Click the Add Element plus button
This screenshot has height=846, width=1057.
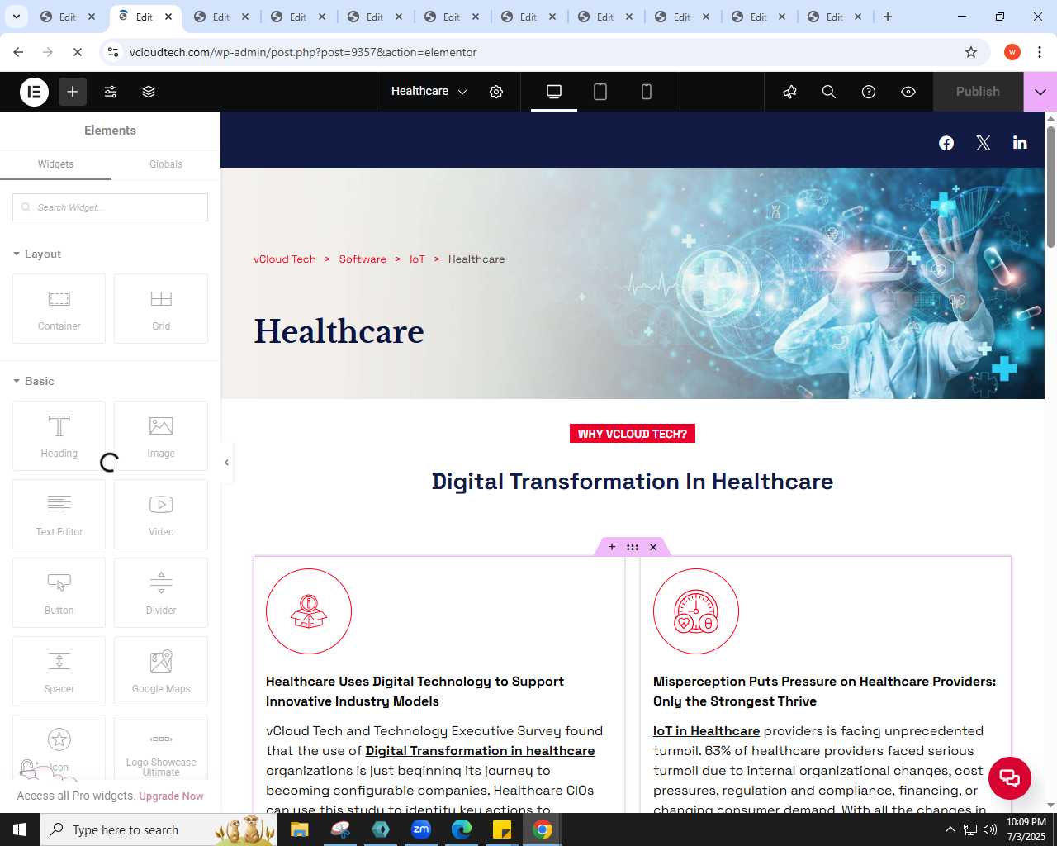73,92
